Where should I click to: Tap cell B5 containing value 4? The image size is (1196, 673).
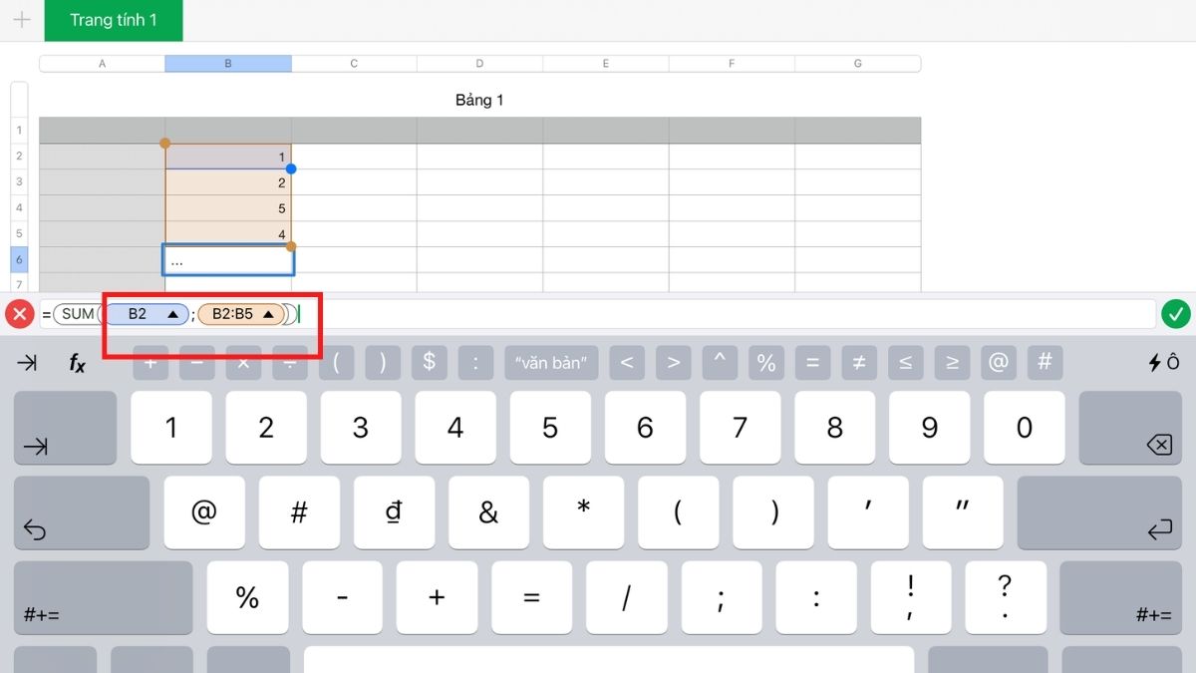(228, 234)
